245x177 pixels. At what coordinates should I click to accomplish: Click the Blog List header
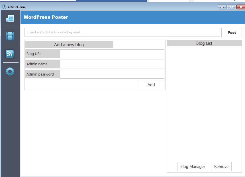coord(204,43)
